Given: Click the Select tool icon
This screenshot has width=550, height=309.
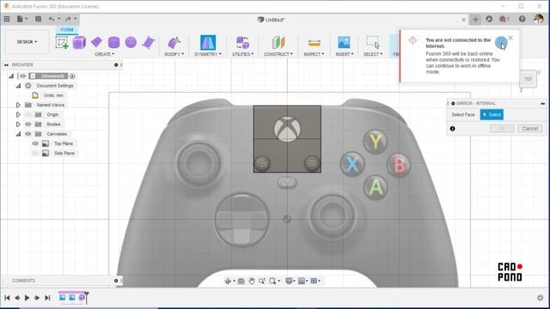Looking at the screenshot, I should coord(372,42).
